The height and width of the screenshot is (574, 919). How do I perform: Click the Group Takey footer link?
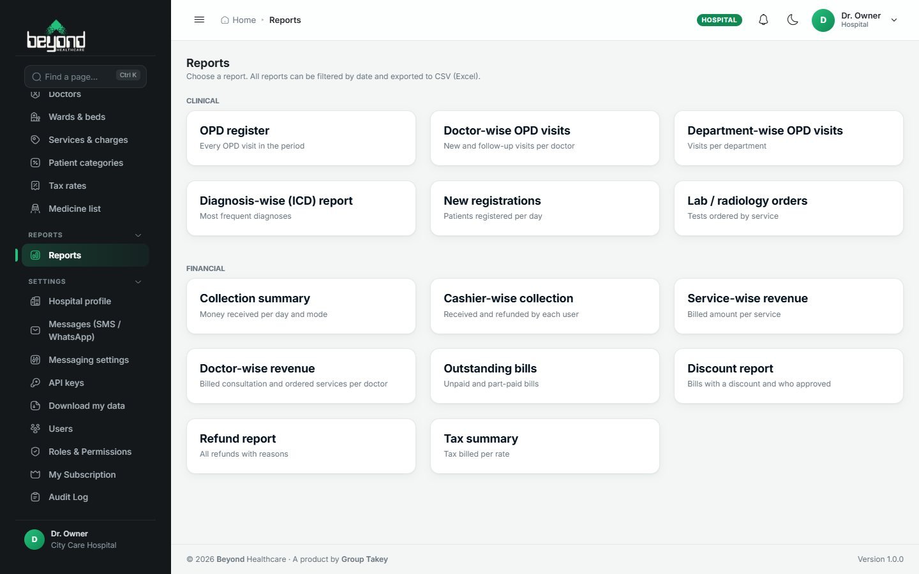click(x=364, y=559)
